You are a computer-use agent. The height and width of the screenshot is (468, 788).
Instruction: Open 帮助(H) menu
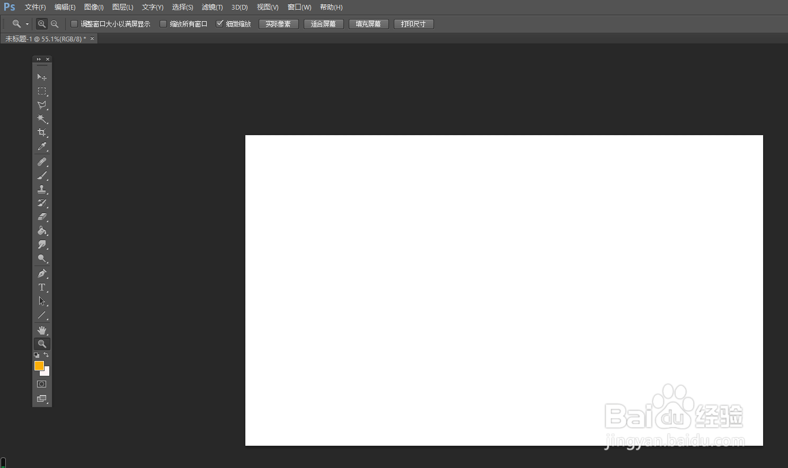331,7
